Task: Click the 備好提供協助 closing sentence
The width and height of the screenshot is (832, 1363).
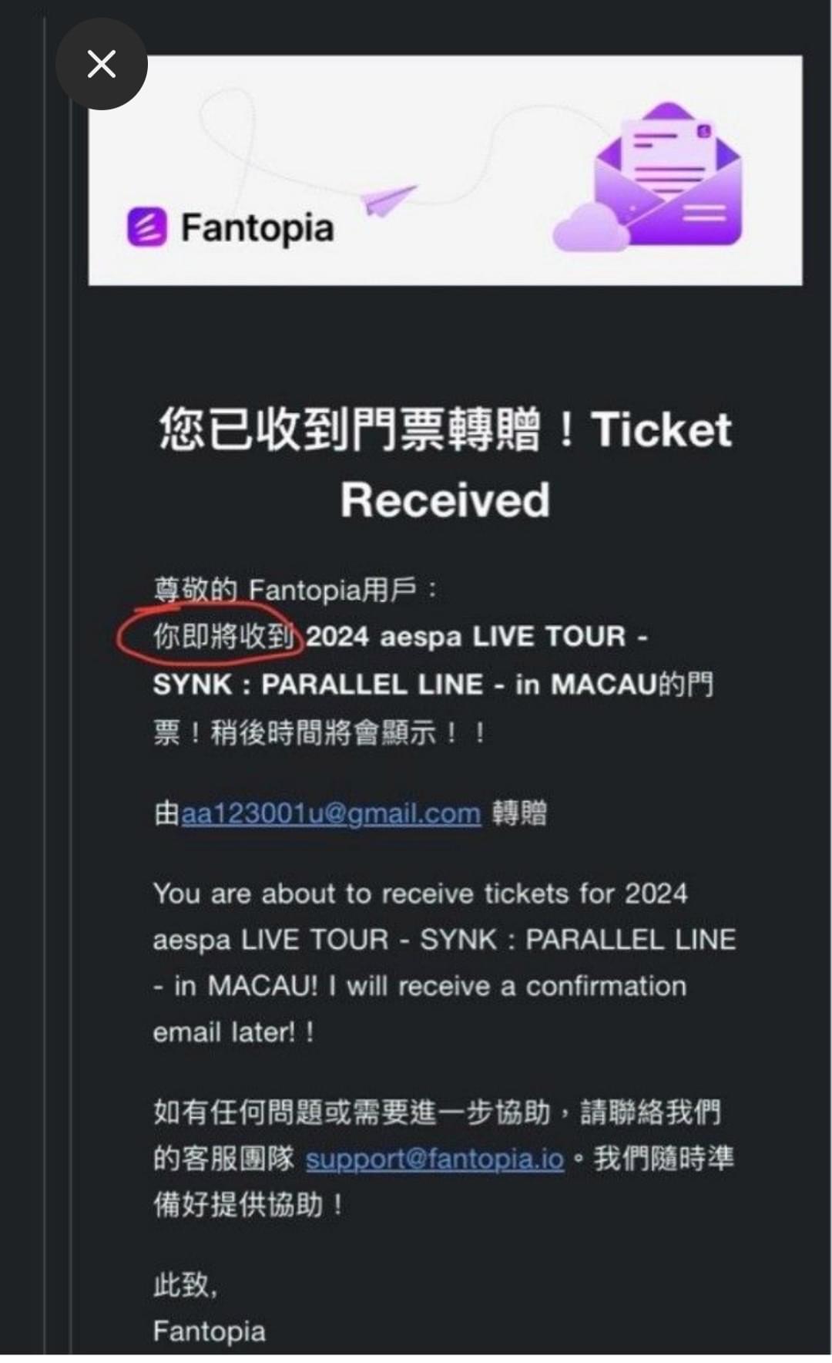Action: 248,1205
